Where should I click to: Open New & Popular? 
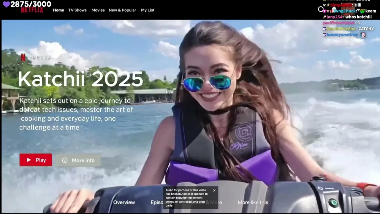click(122, 10)
